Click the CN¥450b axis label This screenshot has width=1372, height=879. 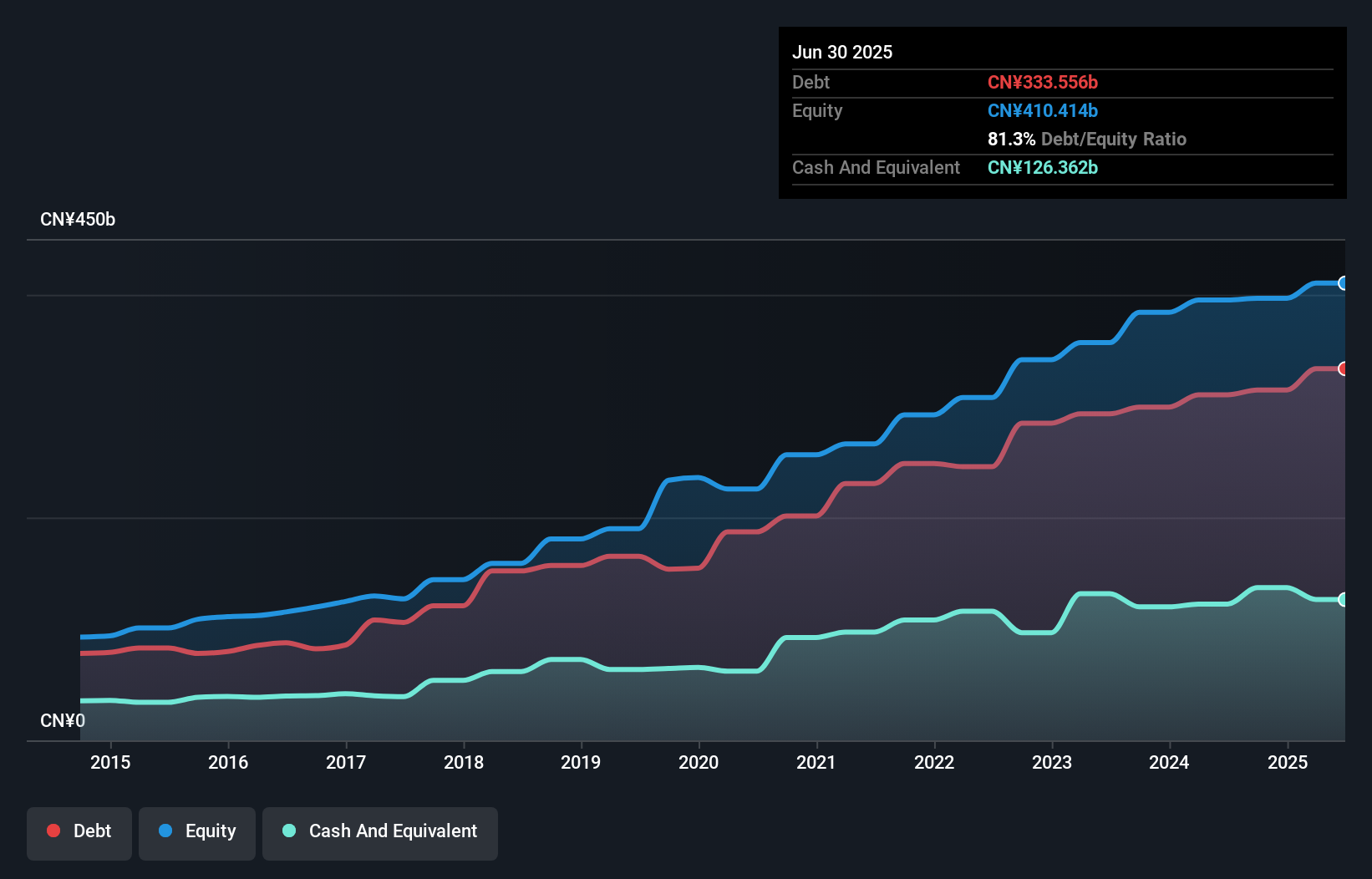79,219
